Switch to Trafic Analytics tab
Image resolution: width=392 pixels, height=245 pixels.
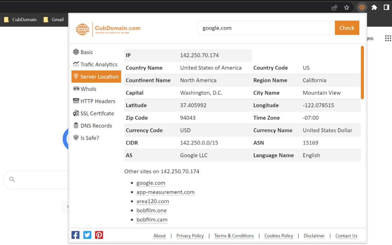pos(99,65)
